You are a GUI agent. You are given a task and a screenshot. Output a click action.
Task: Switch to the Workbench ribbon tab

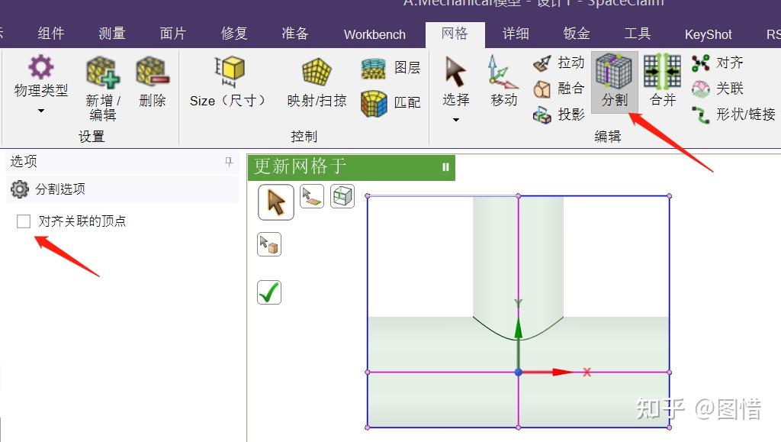click(x=374, y=34)
